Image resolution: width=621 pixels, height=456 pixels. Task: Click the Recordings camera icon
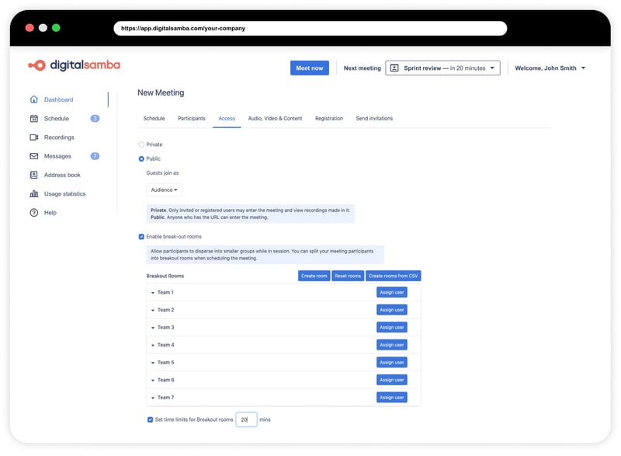click(33, 137)
